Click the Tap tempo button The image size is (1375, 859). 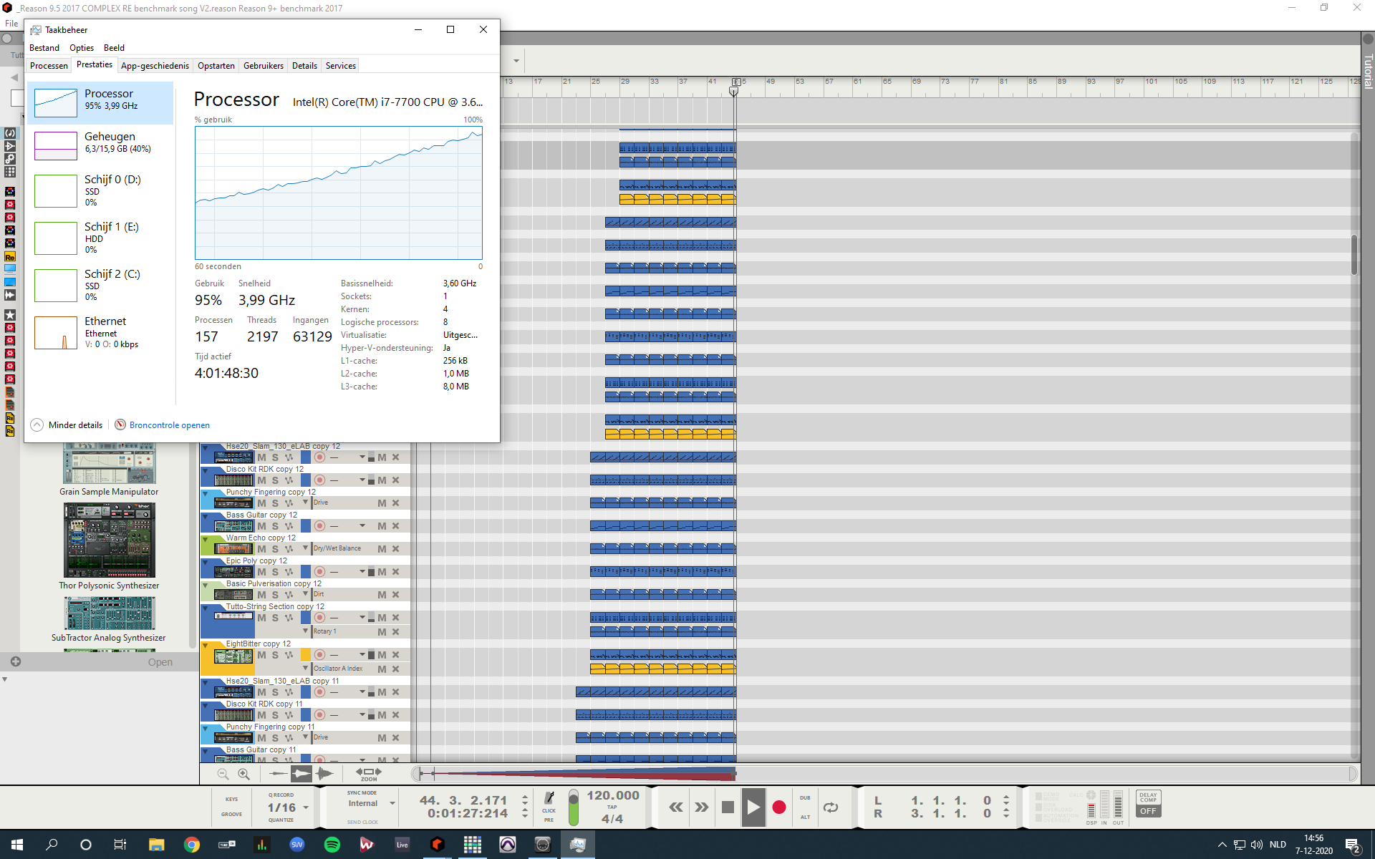click(612, 807)
